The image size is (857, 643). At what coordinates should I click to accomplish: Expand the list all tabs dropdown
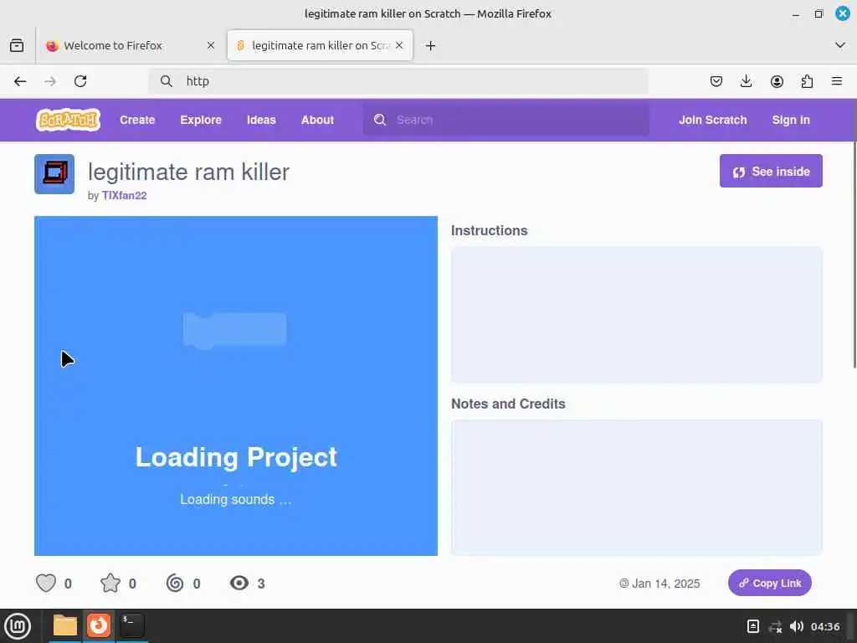point(840,45)
